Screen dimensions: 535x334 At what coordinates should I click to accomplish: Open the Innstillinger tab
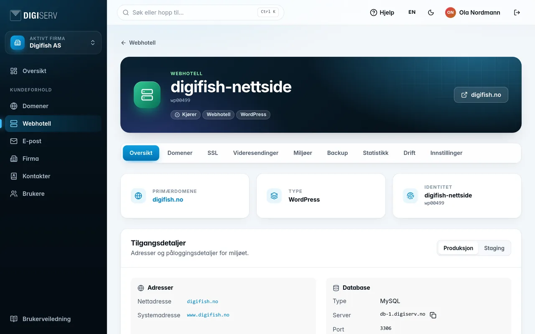coord(446,153)
